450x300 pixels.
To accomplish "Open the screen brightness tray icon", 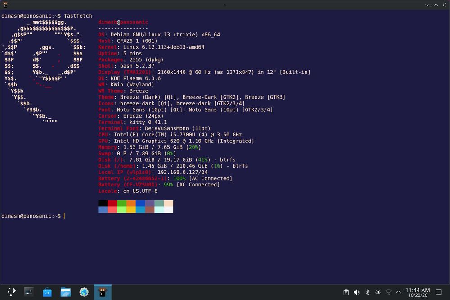I will click(378, 292).
